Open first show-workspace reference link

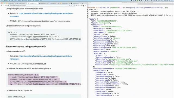41,15
